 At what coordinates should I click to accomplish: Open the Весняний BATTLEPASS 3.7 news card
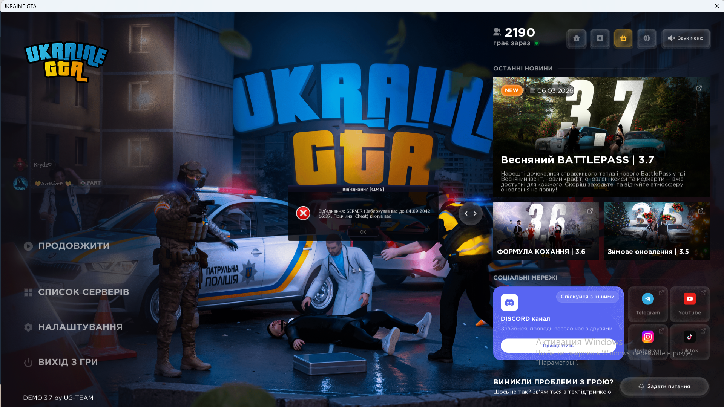(x=601, y=138)
